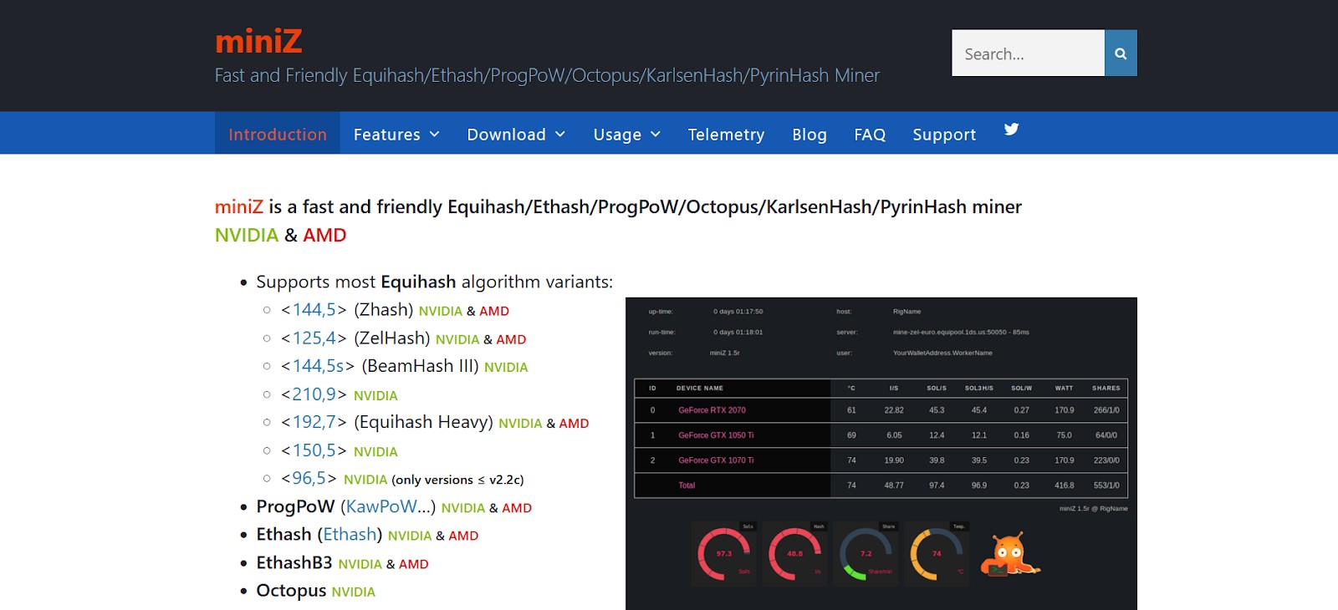Click GeForce GTX 1050 Ti row name

coord(716,435)
